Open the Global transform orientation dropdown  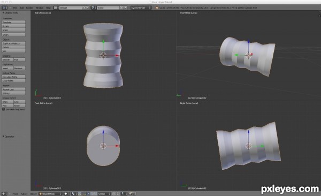[x=104, y=194]
